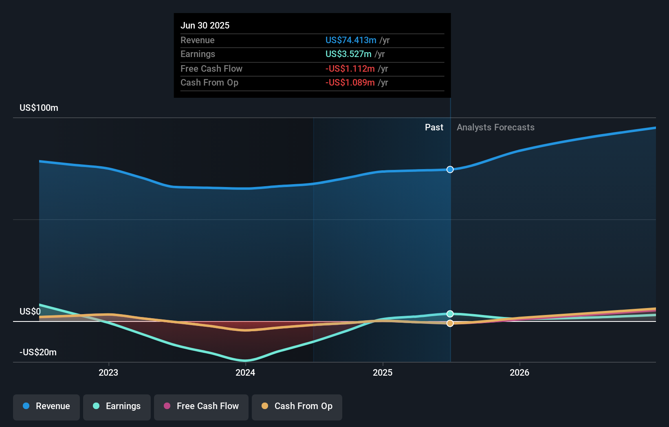The width and height of the screenshot is (669, 427).
Task: Click the pink Free Cash Flow dot icon
Action: point(167,406)
